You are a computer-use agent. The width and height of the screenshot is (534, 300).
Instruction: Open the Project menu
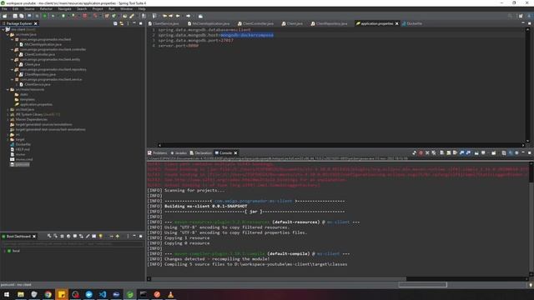pos(98,9)
